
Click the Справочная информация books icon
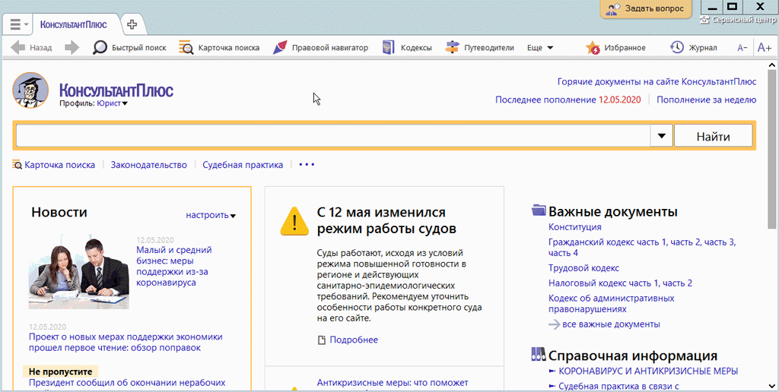(x=539, y=354)
